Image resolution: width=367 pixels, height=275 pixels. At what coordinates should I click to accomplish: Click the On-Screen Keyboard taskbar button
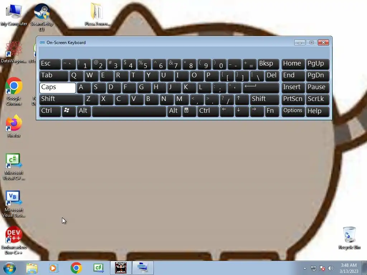click(x=143, y=268)
